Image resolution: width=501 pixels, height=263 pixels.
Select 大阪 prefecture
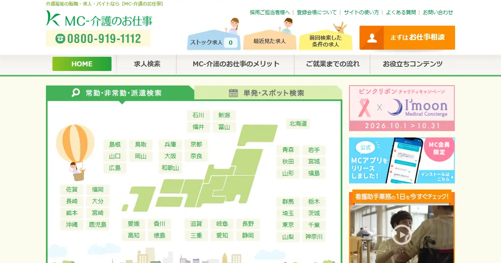pos(170,157)
